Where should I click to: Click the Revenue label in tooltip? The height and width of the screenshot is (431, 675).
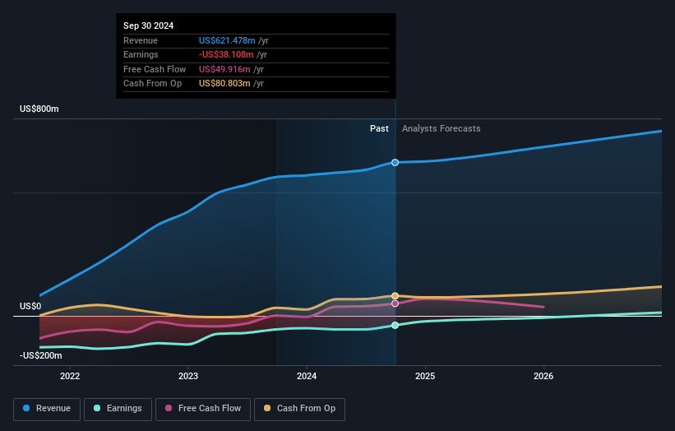(141, 40)
